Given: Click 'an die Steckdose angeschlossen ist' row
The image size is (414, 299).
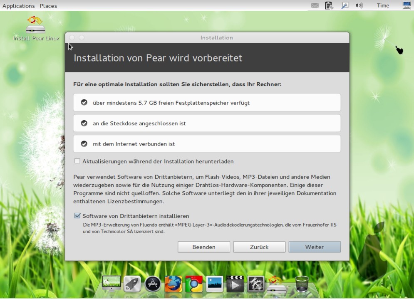Looking at the screenshot, I should click(x=207, y=123).
